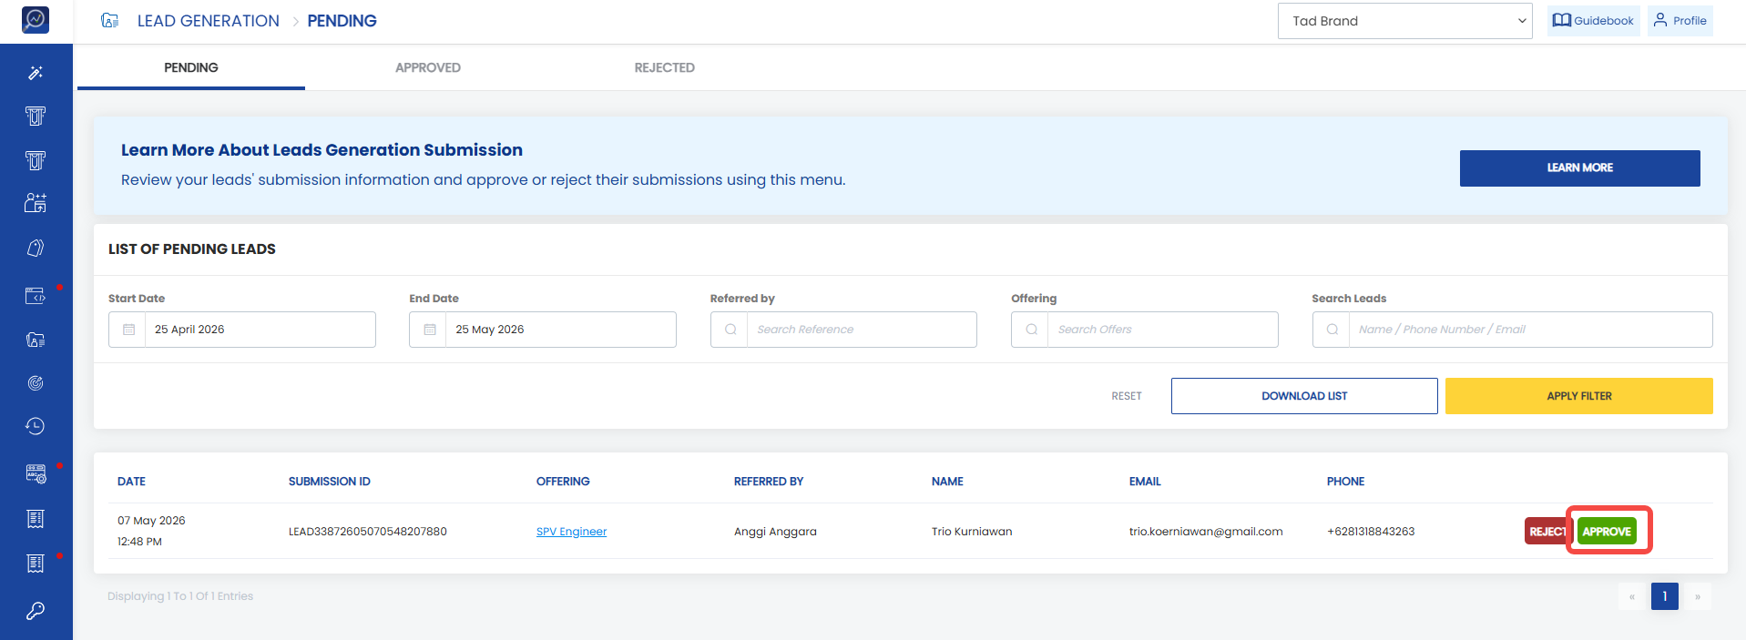Image resolution: width=1746 pixels, height=640 pixels.
Task: Open the receipt sidebar icon with red dot
Action: [x=36, y=564]
